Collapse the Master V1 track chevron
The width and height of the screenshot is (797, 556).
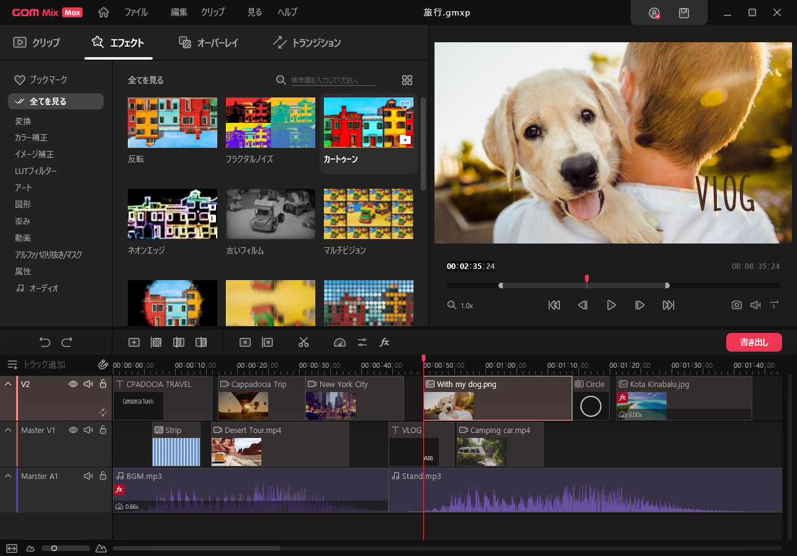coord(8,430)
